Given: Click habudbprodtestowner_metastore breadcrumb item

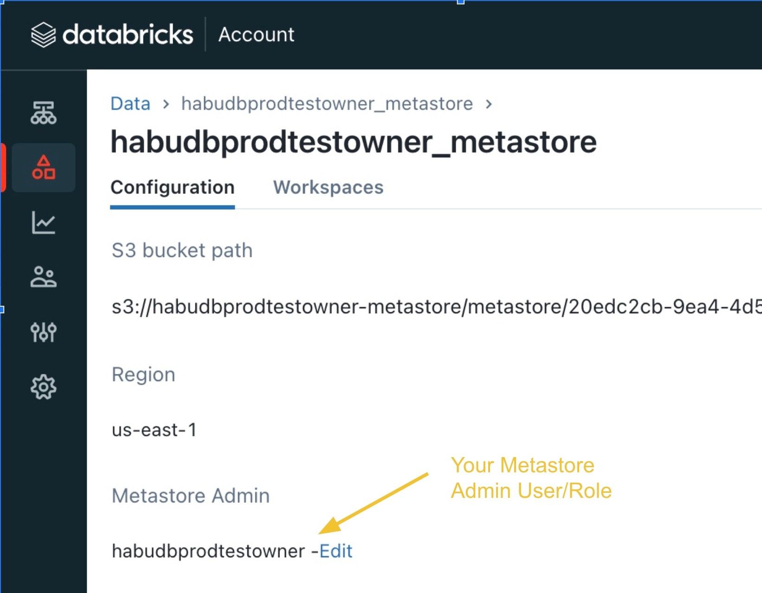Looking at the screenshot, I should [x=327, y=103].
